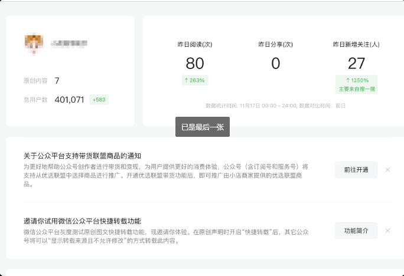Click the 主要来自搜一搜 source text
This screenshot has height=276, width=404.
click(357, 89)
